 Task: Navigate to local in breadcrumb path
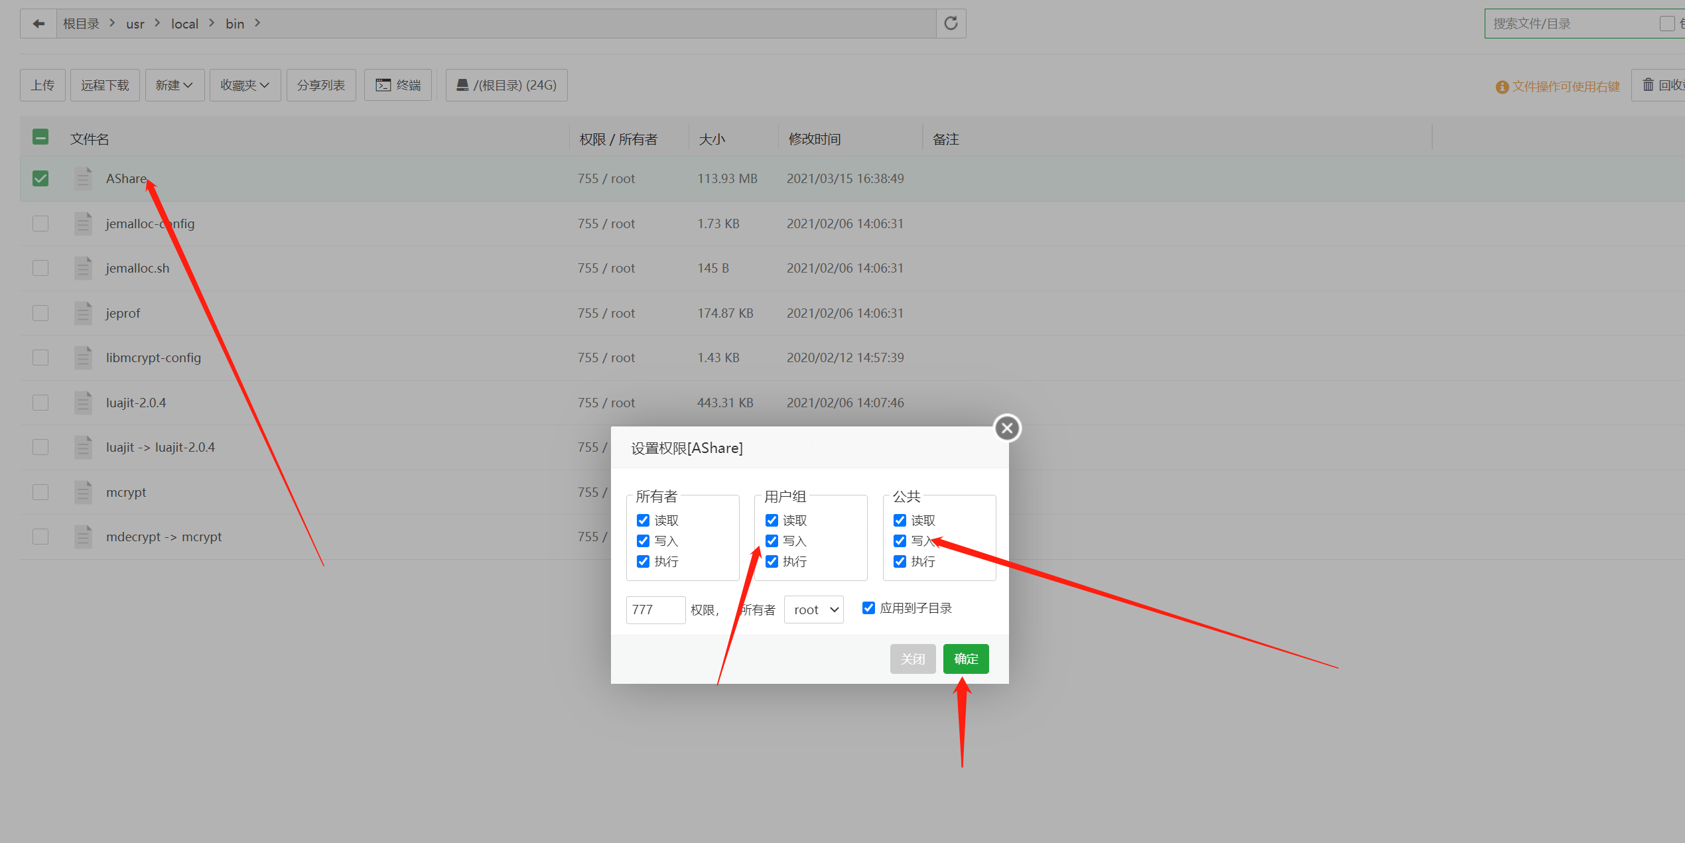pos(184,24)
